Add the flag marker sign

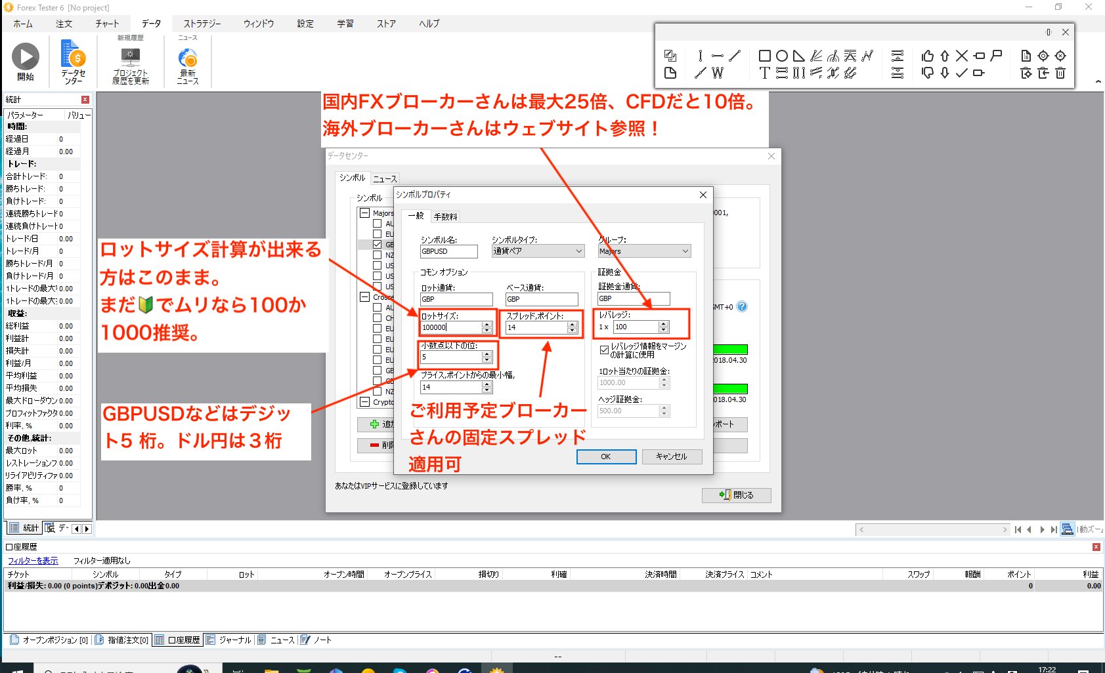tap(996, 56)
